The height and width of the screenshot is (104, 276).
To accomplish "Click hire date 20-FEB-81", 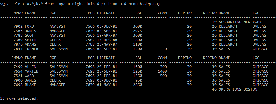I will [x=107, y=67].
